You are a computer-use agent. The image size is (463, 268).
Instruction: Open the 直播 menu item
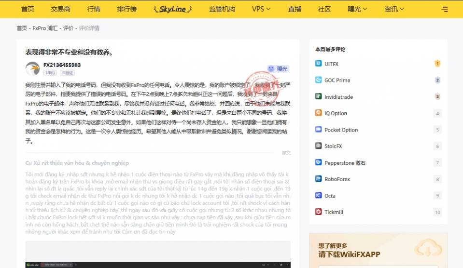(x=295, y=9)
